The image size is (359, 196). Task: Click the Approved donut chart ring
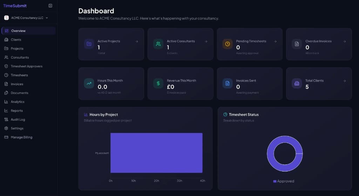pos(270,154)
